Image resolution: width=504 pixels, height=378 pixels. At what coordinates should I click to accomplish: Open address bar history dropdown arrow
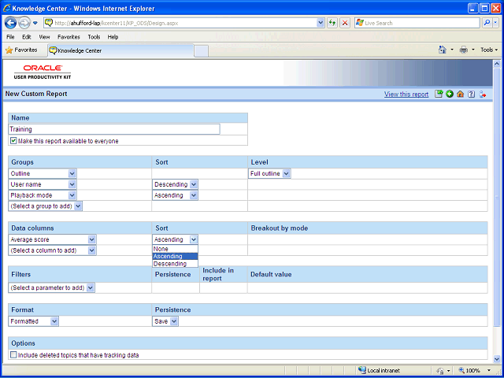point(321,23)
